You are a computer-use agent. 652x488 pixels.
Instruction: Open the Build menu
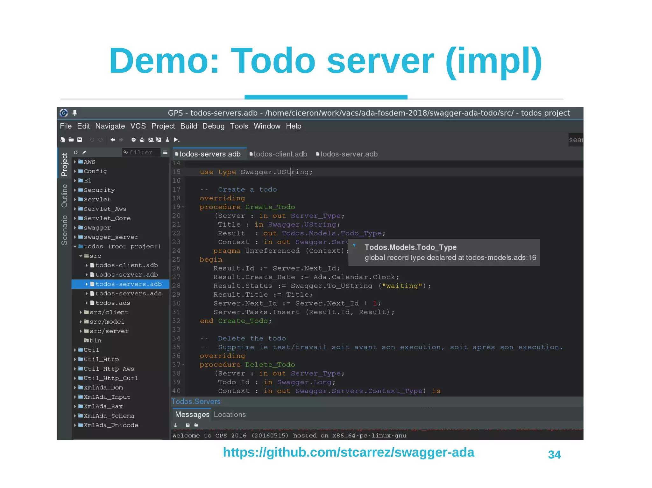coord(189,126)
